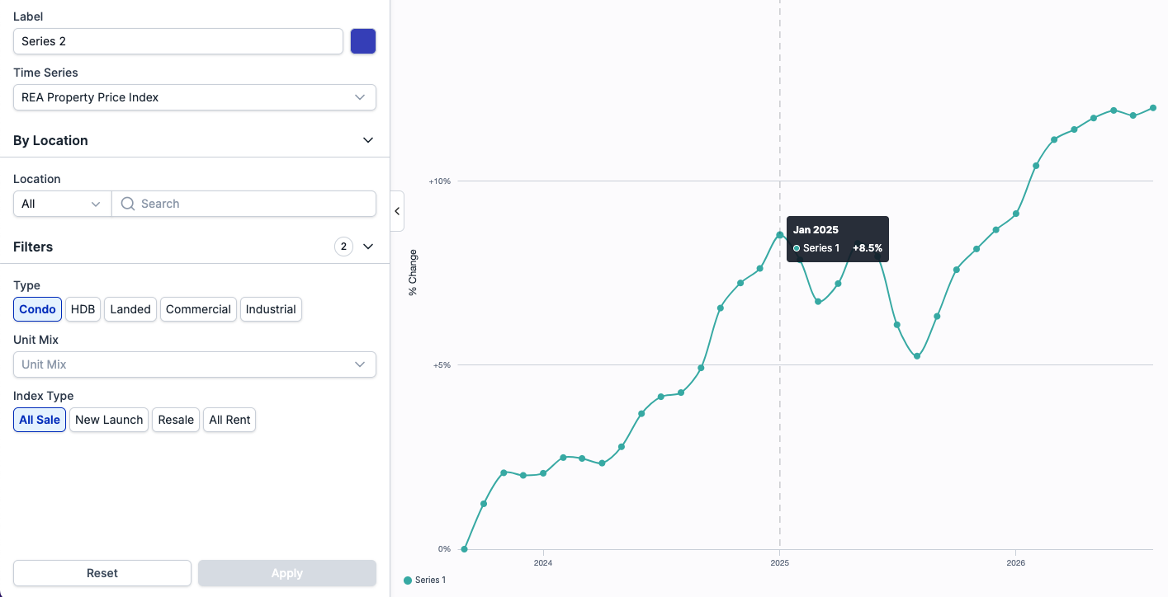Open the Location scope All dropdown

tap(63, 204)
